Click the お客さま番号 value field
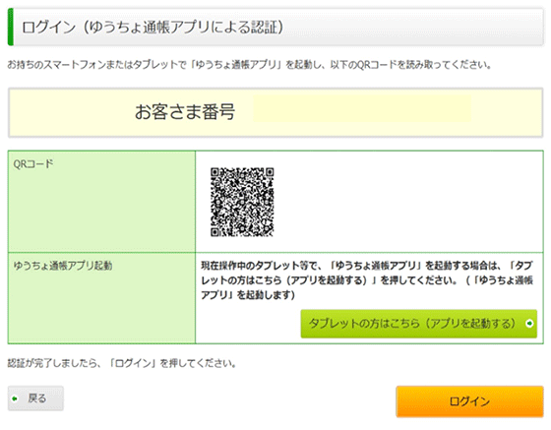Image resolution: width=551 pixels, height=430 pixels. point(362,108)
